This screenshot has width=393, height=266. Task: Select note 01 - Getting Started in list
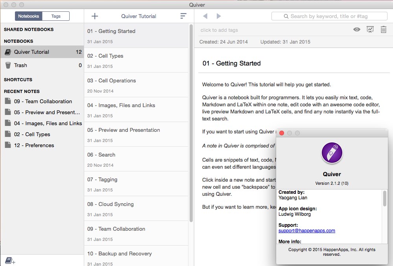coord(136,35)
